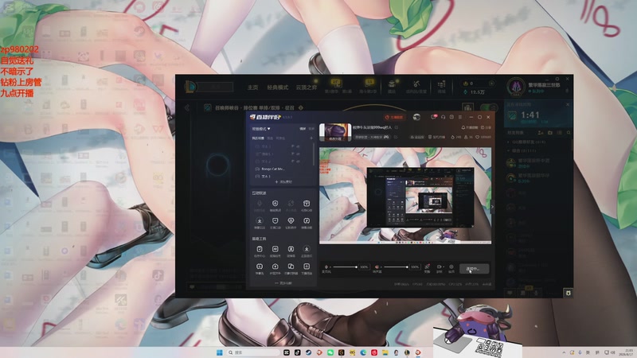Click the second icon in basic tools top row
Image resolution: width=637 pixels, height=358 pixels.
point(275,249)
